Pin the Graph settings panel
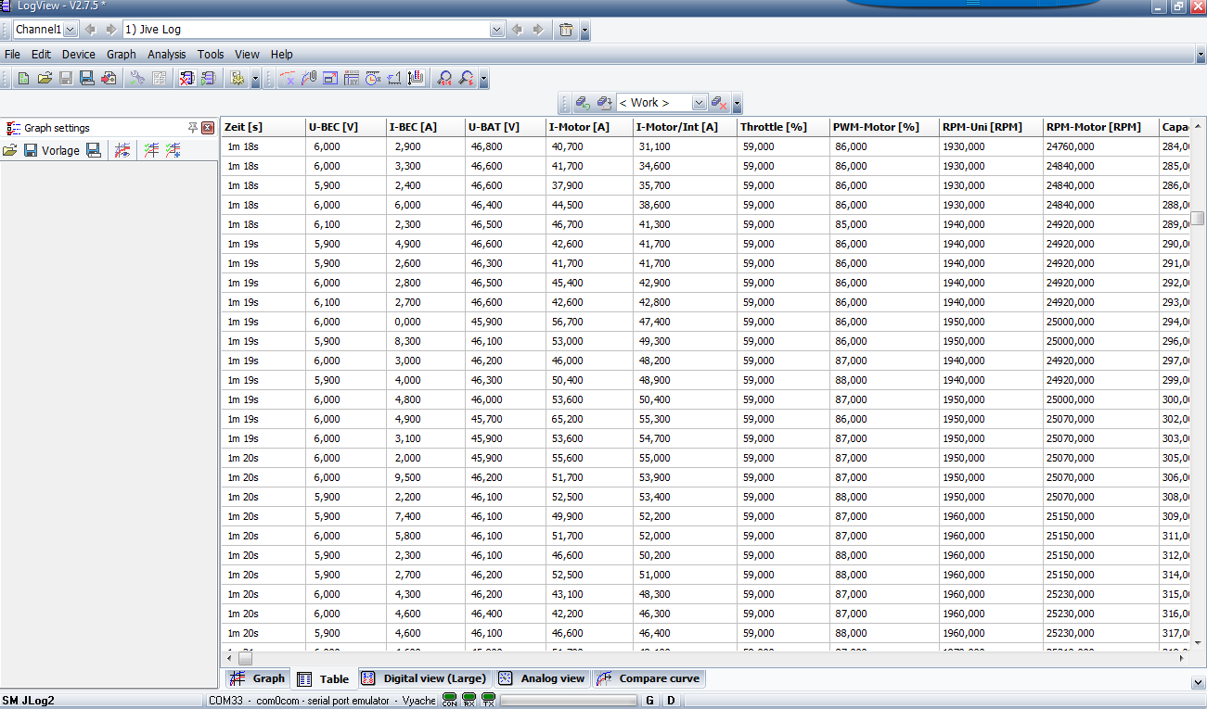Screen dimensions: 1207x709 (193, 128)
